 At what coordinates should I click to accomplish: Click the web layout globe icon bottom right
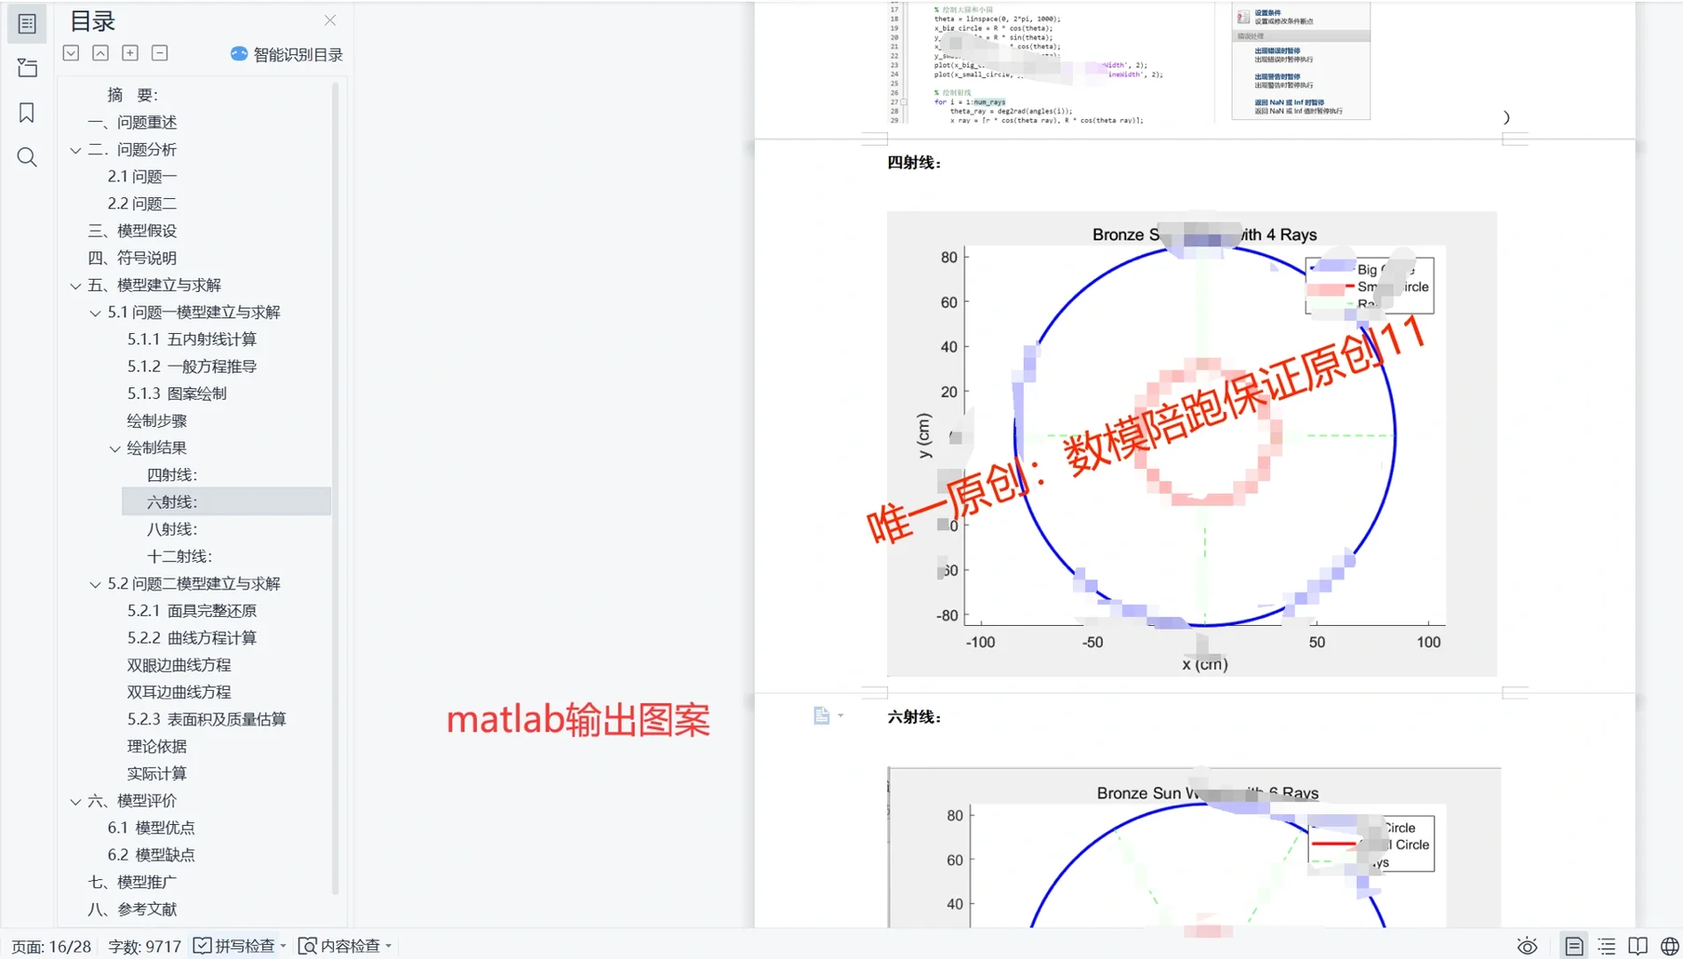pos(1669,946)
